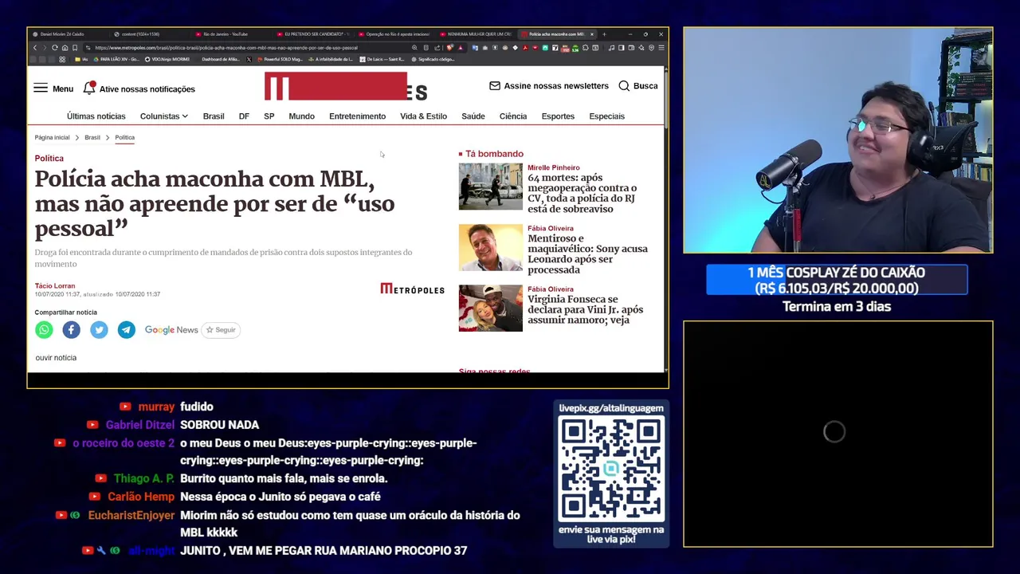Share the article via Twitter icon
The width and height of the screenshot is (1020, 574).
pos(99,329)
